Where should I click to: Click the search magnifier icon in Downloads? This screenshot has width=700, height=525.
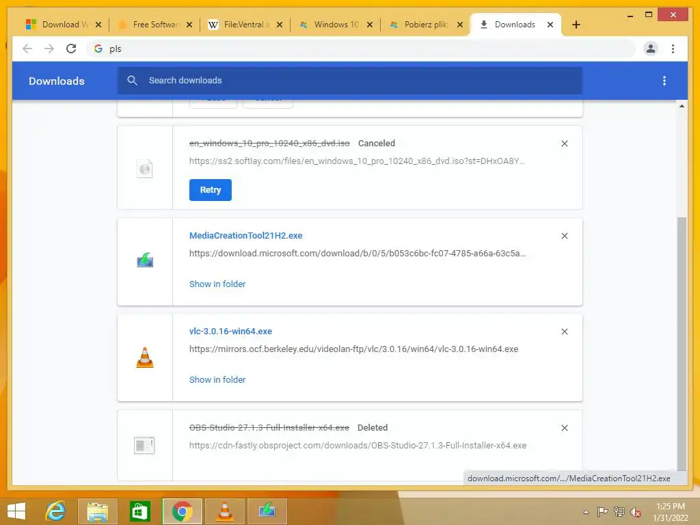[x=132, y=81]
